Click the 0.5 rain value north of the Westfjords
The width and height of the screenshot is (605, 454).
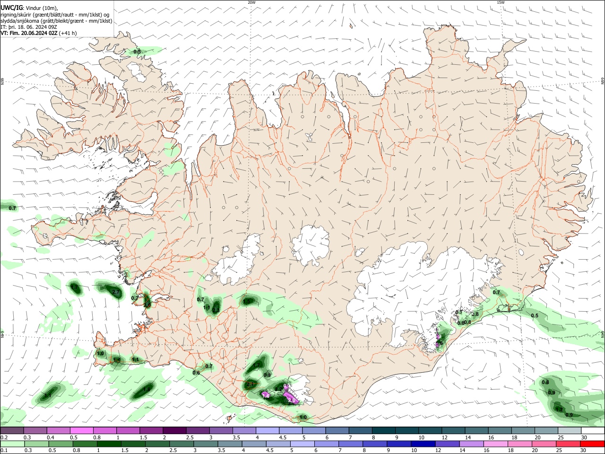pos(137,52)
